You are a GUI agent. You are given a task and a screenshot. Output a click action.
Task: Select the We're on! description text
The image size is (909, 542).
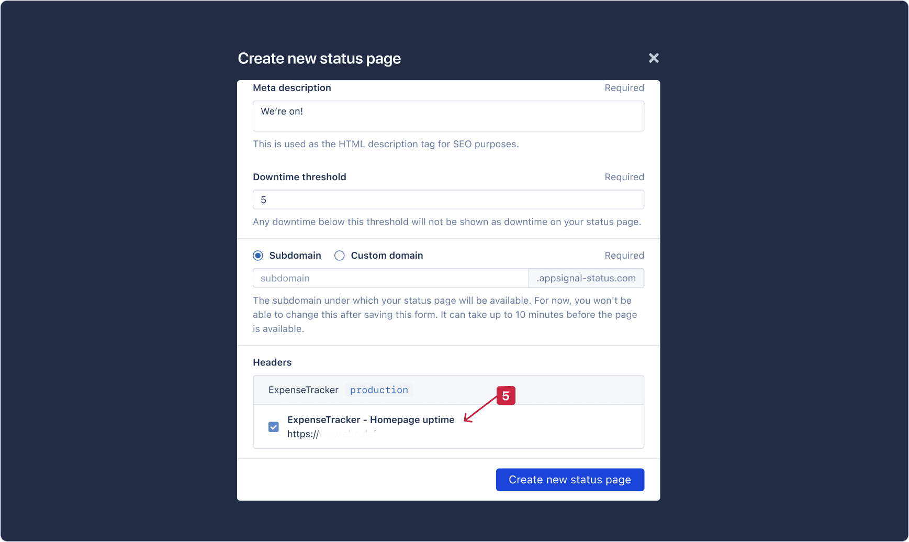tap(282, 111)
